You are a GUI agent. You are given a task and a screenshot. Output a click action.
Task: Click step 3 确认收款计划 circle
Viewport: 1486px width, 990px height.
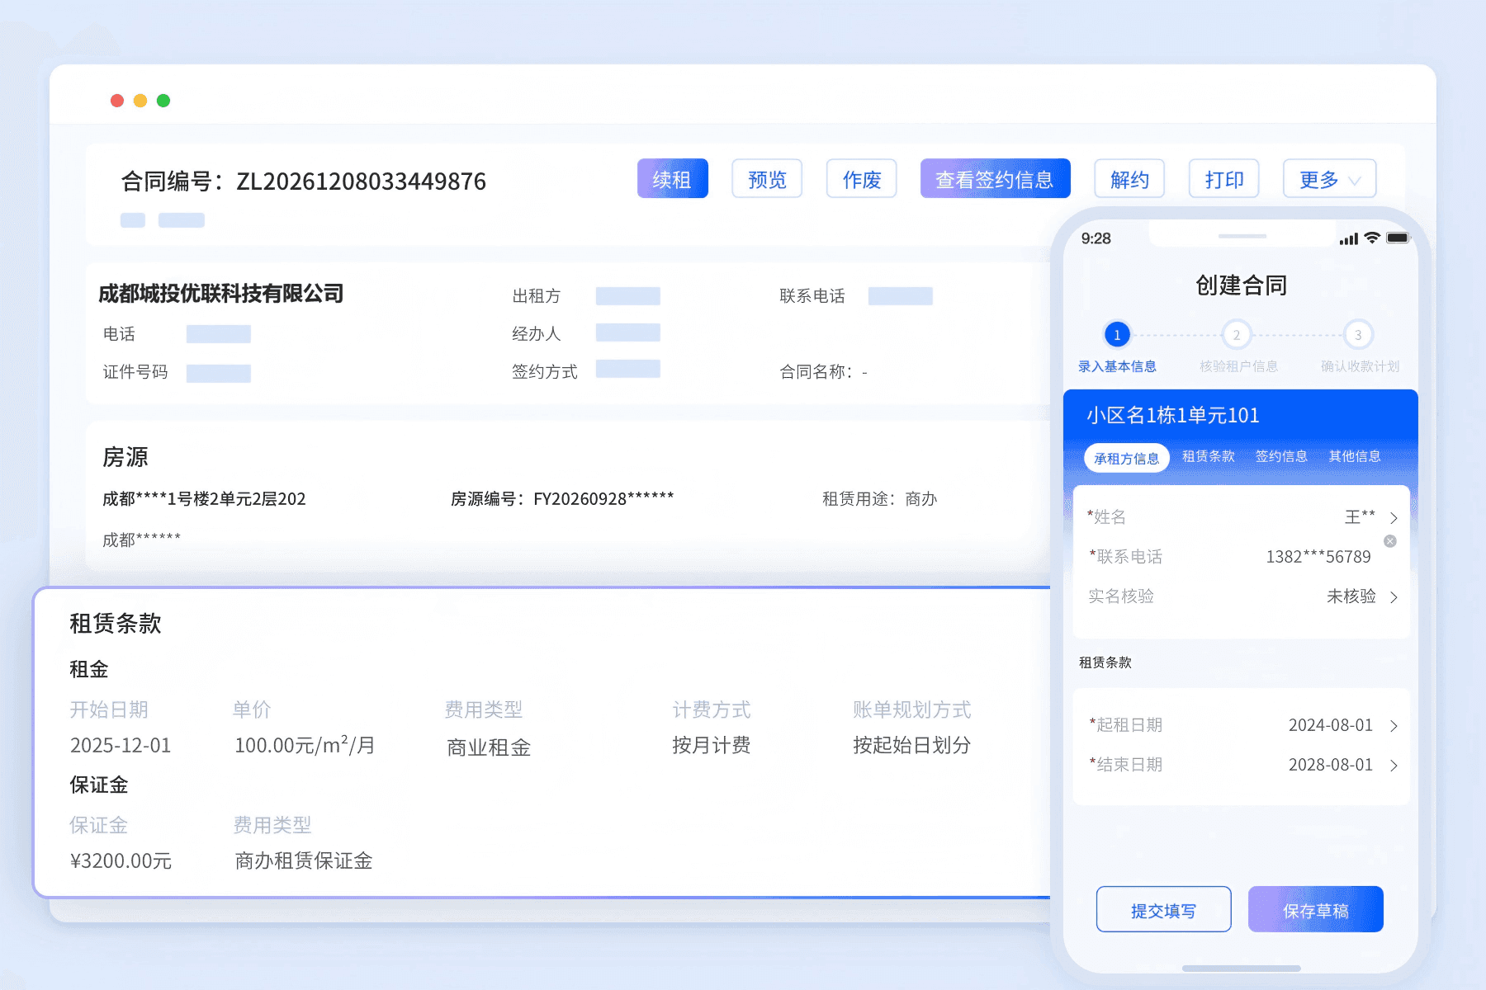pyautogui.click(x=1358, y=335)
